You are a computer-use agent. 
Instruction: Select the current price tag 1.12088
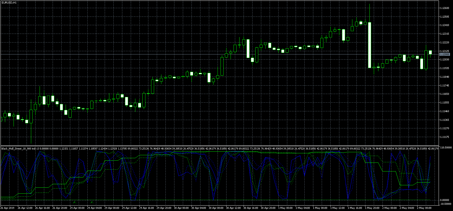click(x=445, y=54)
